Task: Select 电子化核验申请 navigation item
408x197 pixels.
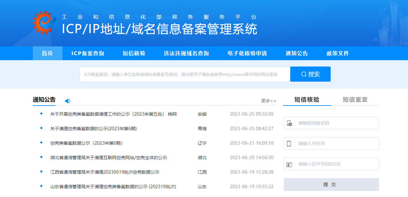Action: click(247, 53)
